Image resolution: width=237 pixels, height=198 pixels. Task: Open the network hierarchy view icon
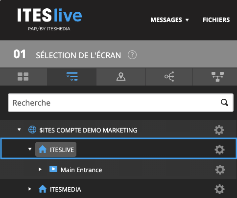pyautogui.click(x=217, y=77)
